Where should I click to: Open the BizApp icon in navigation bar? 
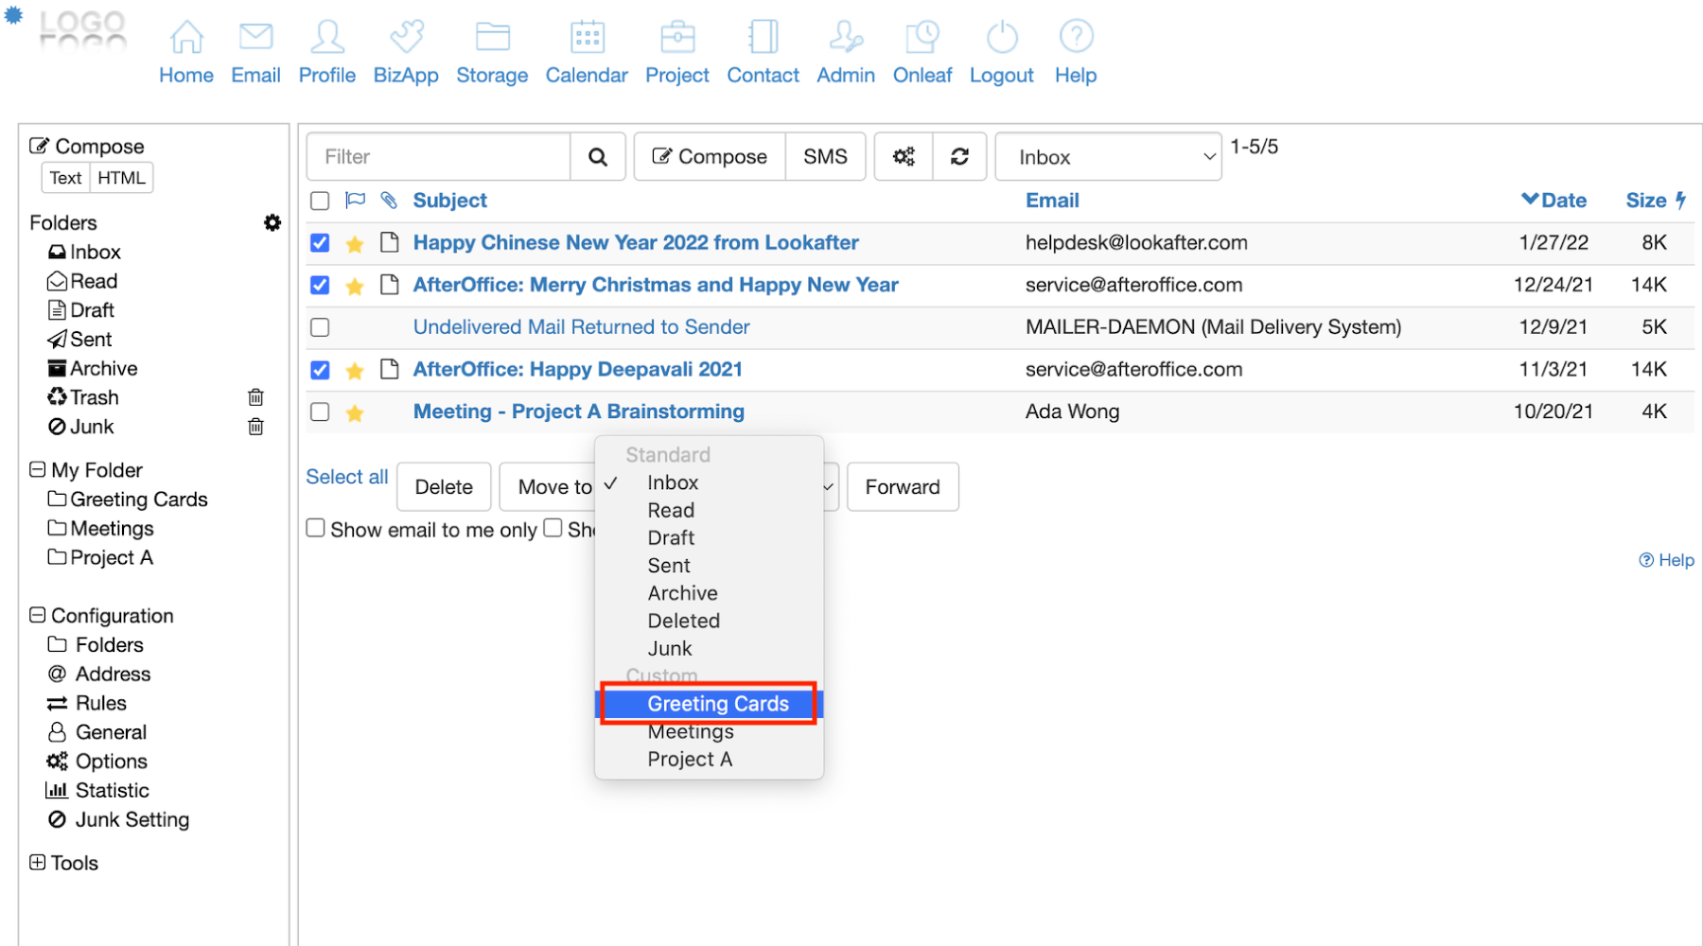[406, 38]
